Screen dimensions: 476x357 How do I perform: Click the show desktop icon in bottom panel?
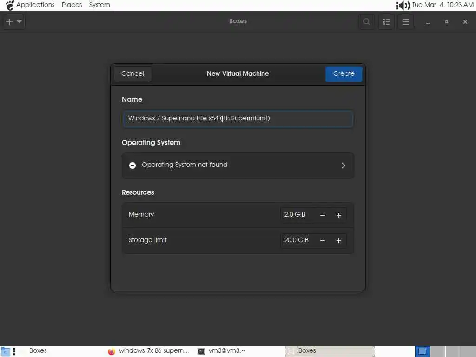point(6,351)
